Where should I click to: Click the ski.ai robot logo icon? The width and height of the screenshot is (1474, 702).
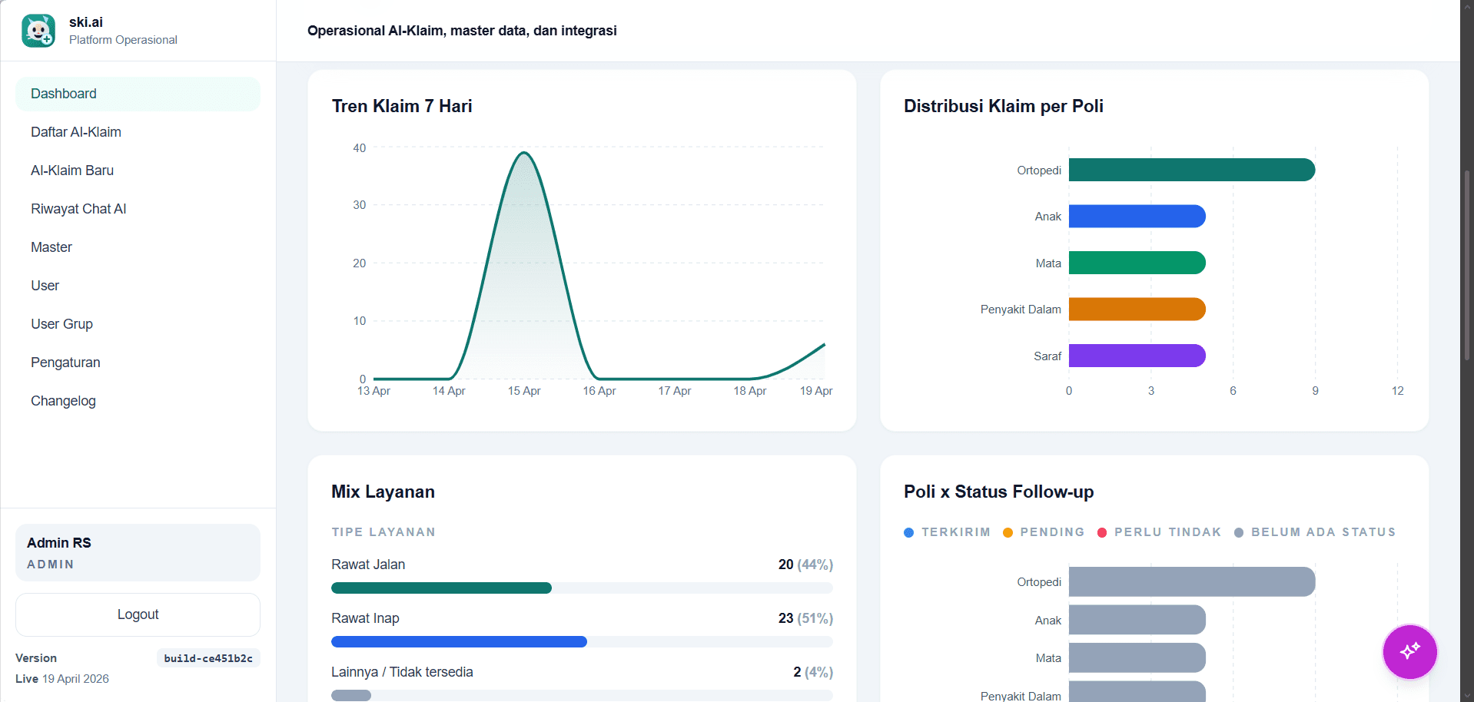point(38,30)
